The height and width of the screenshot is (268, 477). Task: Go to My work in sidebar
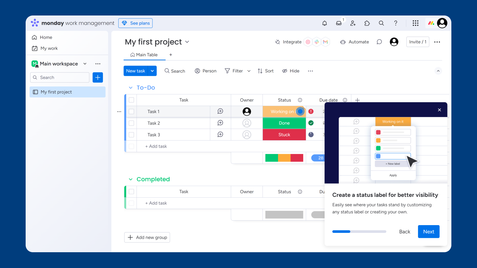click(49, 48)
